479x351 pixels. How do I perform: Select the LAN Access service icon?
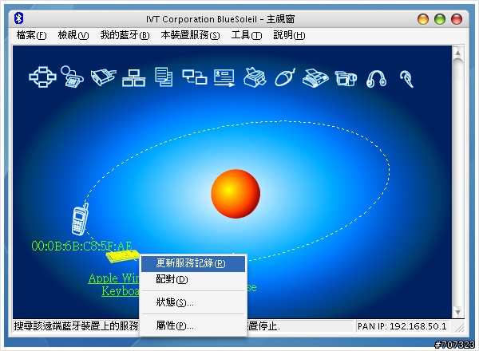(x=134, y=78)
